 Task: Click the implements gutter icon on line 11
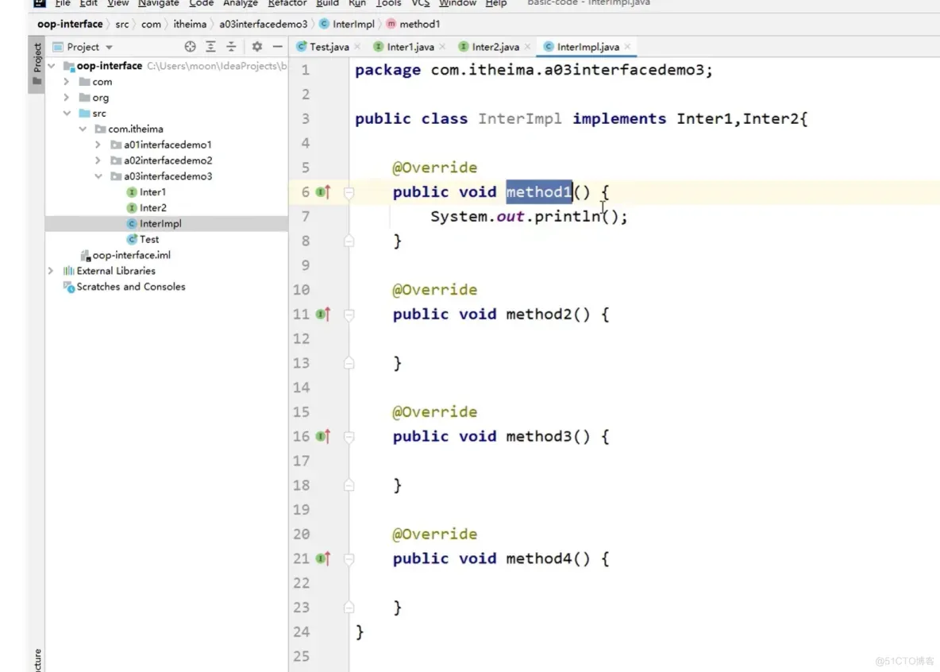point(322,315)
